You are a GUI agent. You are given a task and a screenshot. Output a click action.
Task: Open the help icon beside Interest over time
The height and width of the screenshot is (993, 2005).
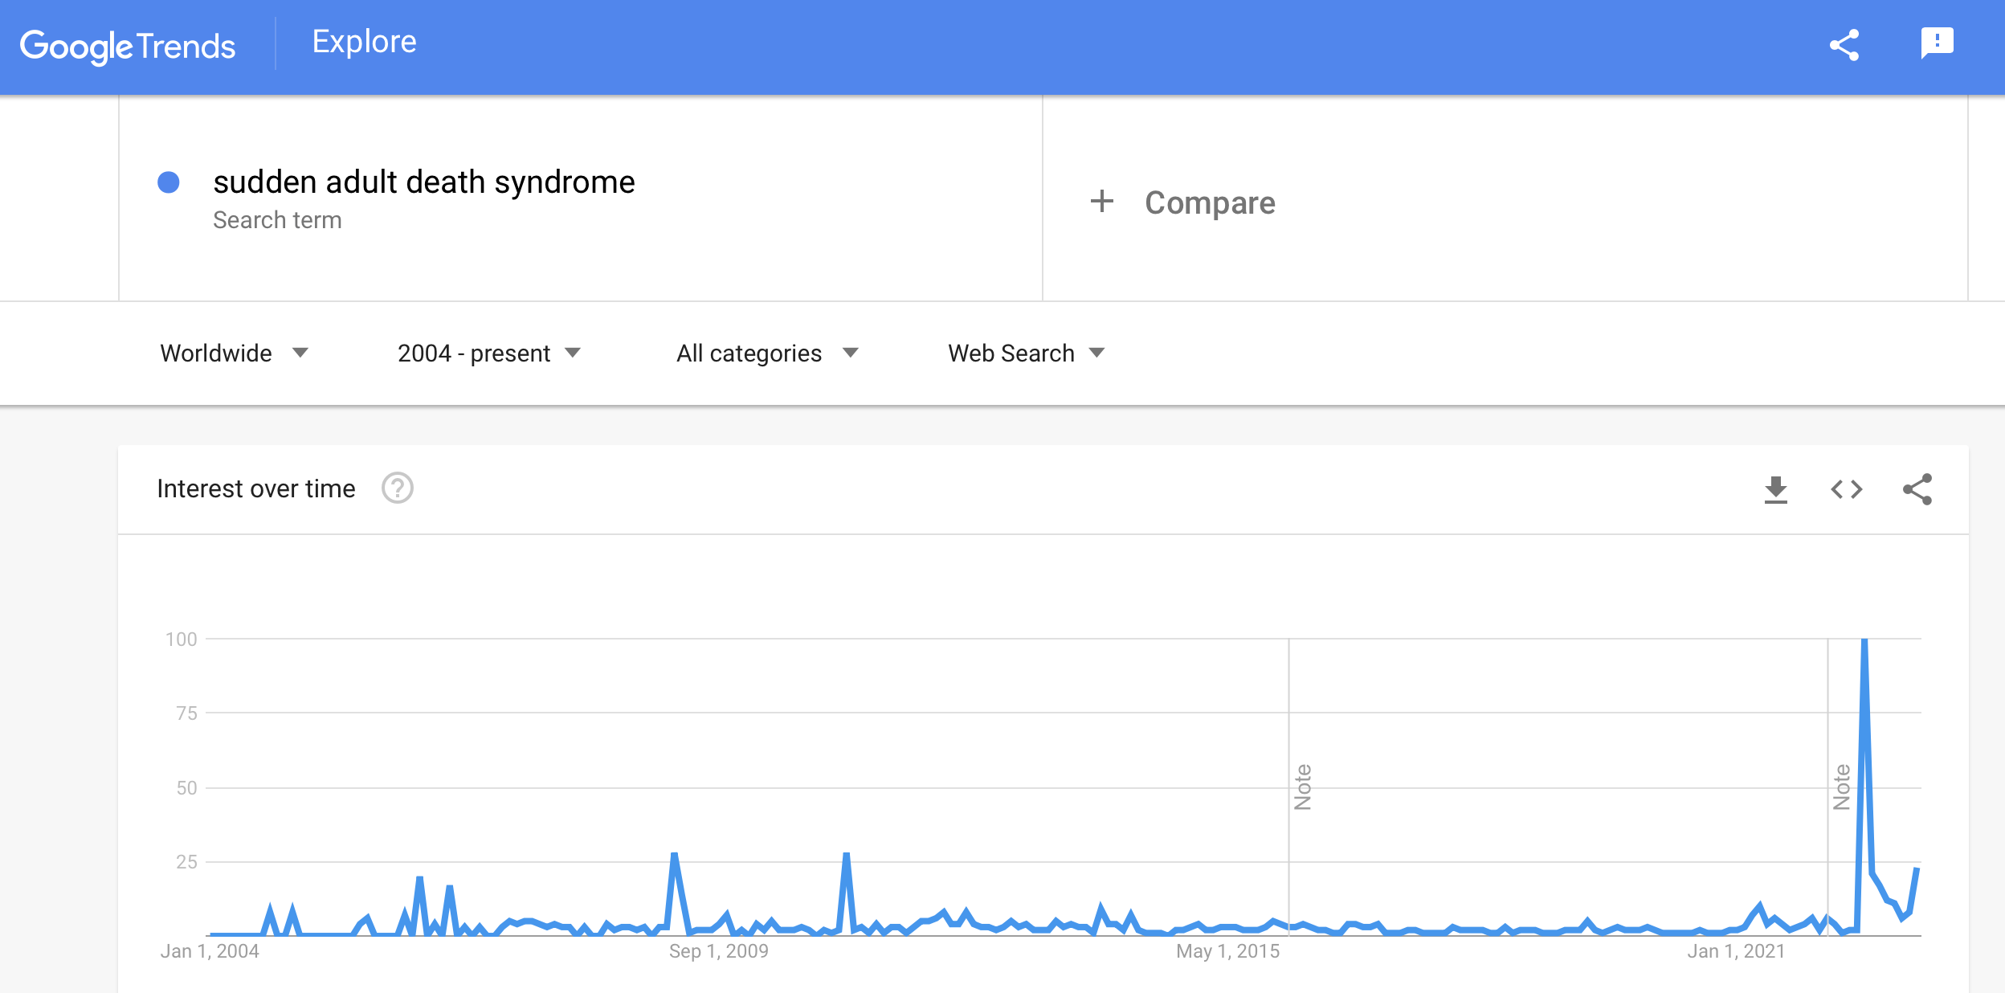click(x=397, y=488)
